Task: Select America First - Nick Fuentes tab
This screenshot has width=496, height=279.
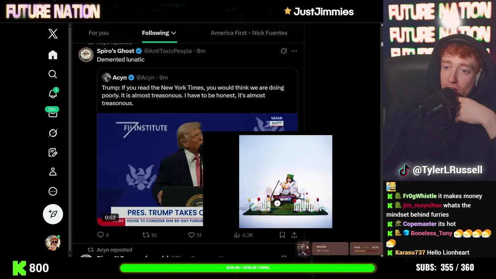Action: tap(249, 33)
